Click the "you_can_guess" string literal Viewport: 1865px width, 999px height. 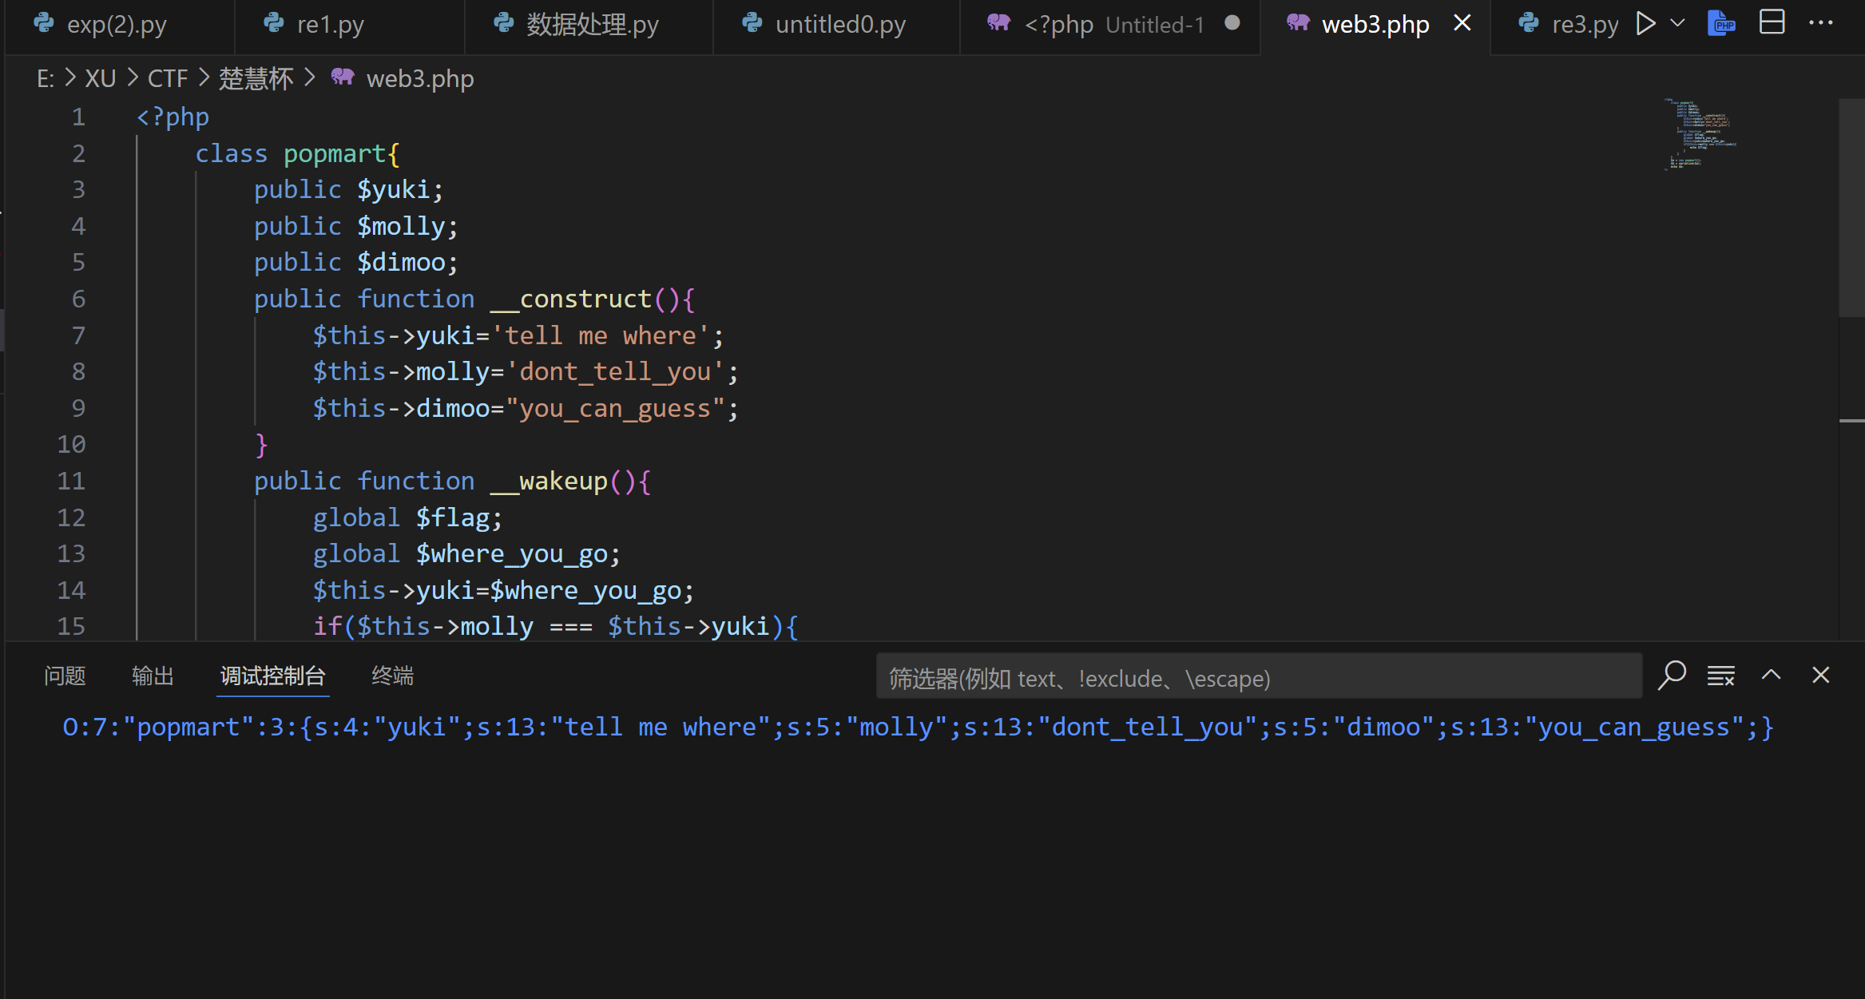pos(616,408)
